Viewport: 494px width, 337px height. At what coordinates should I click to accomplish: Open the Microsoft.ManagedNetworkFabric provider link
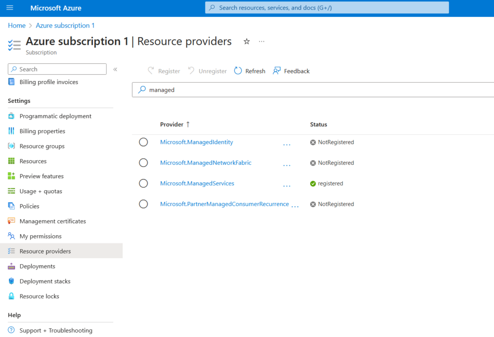click(x=206, y=163)
